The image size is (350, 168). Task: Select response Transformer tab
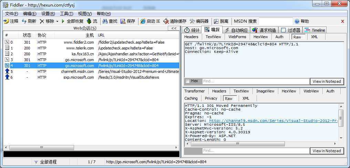tap(194, 91)
